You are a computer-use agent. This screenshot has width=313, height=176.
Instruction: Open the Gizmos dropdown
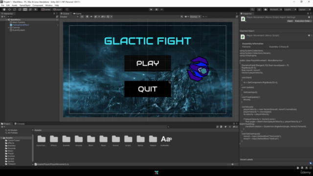coord(195,17)
